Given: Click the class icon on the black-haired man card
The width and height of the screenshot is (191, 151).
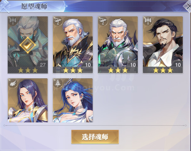Looking at the screenshot, I should pos(148,21).
